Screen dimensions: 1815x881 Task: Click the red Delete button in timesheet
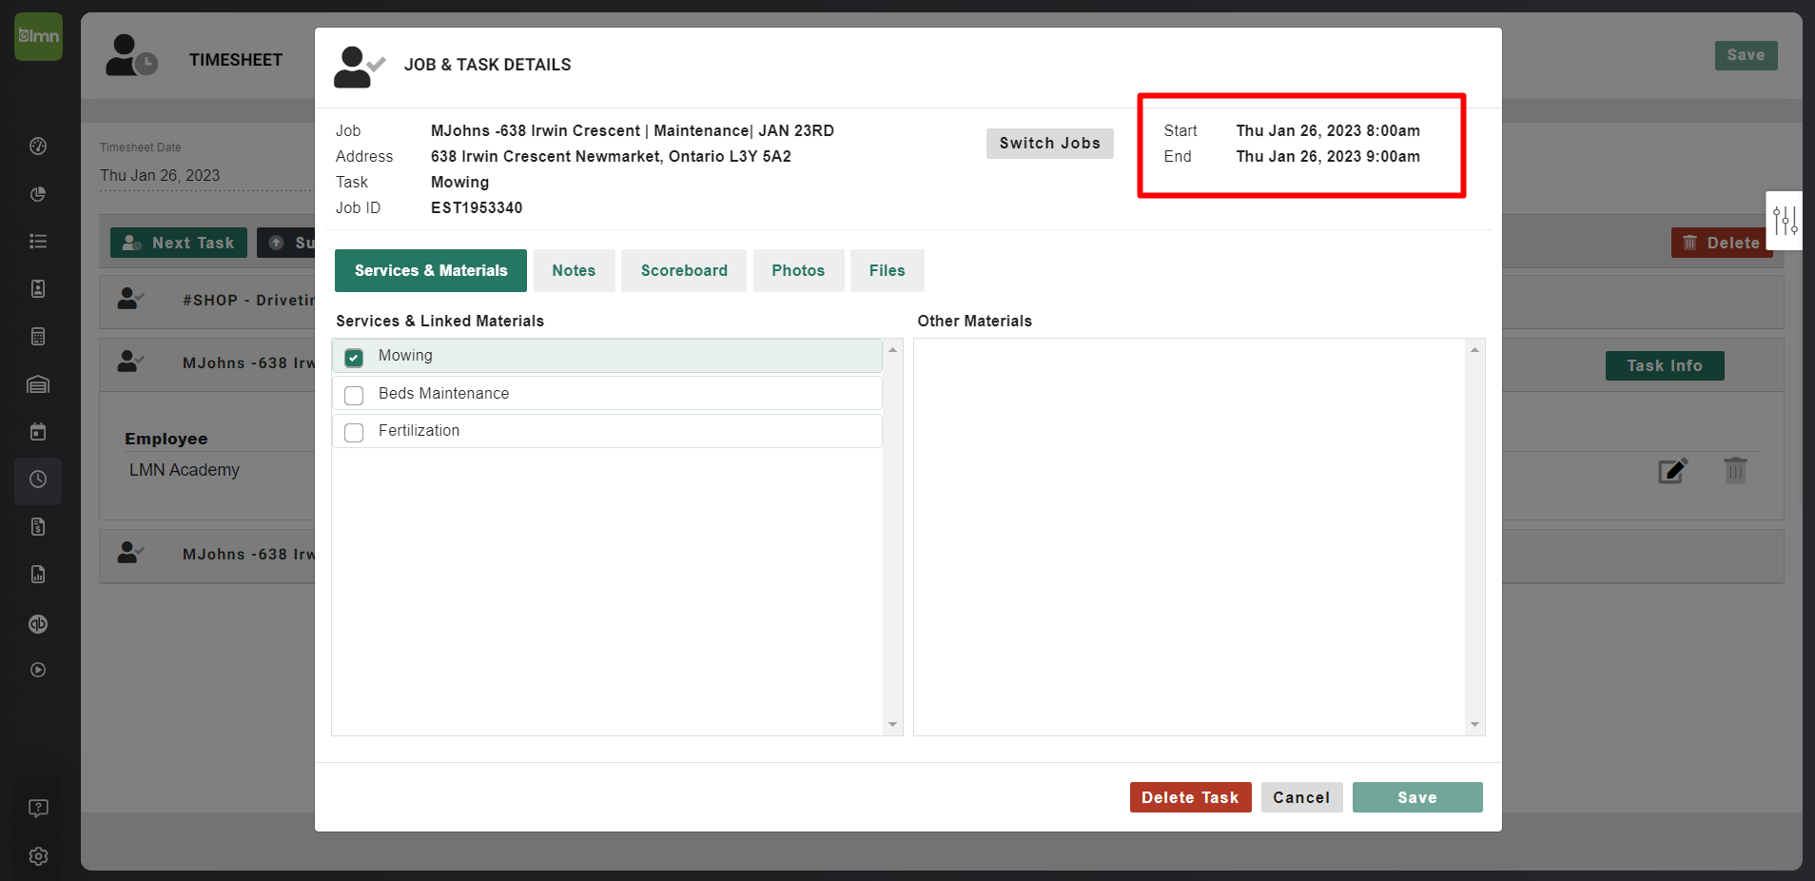tap(1722, 243)
